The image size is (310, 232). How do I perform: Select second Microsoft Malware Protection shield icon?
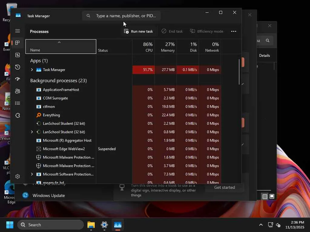[x=39, y=166]
